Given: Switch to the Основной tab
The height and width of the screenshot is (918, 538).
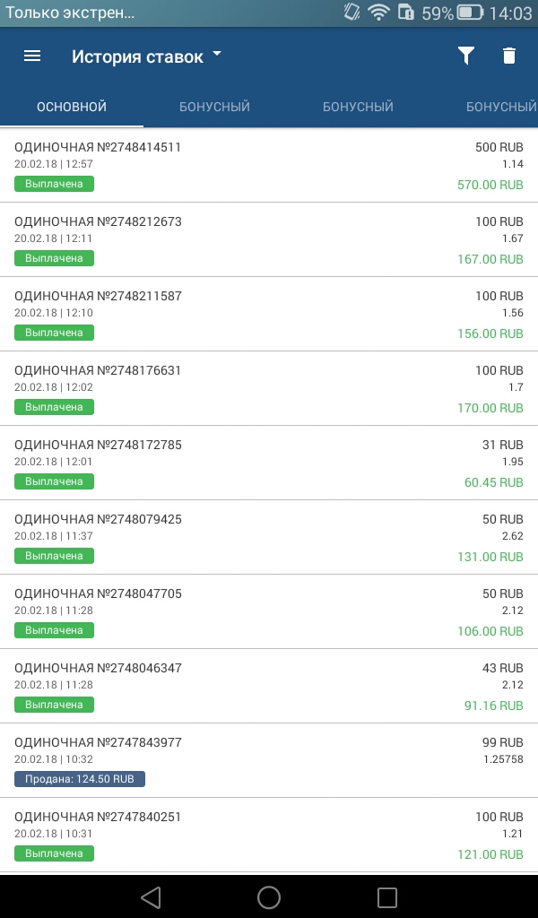Looking at the screenshot, I should pyautogui.click(x=72, y=107).
